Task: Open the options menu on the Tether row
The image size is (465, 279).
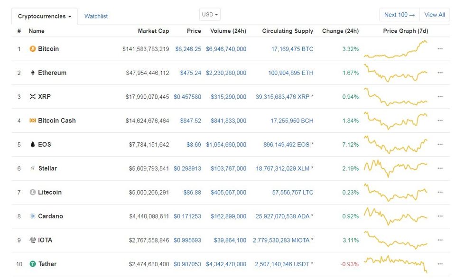Action: point(440,264)
